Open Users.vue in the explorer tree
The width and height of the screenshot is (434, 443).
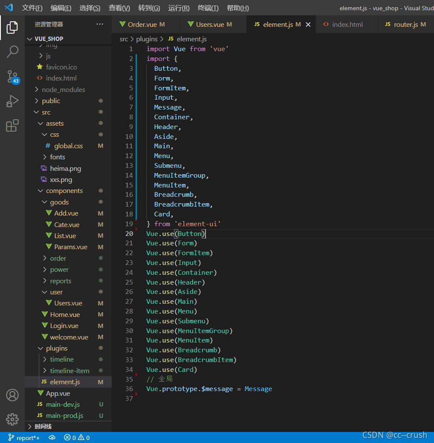[x=68, y=303]
